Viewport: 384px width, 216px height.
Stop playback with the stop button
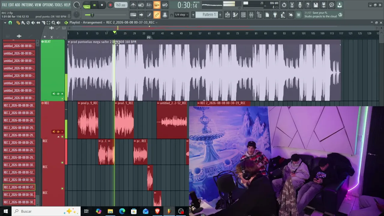point(102,5)
